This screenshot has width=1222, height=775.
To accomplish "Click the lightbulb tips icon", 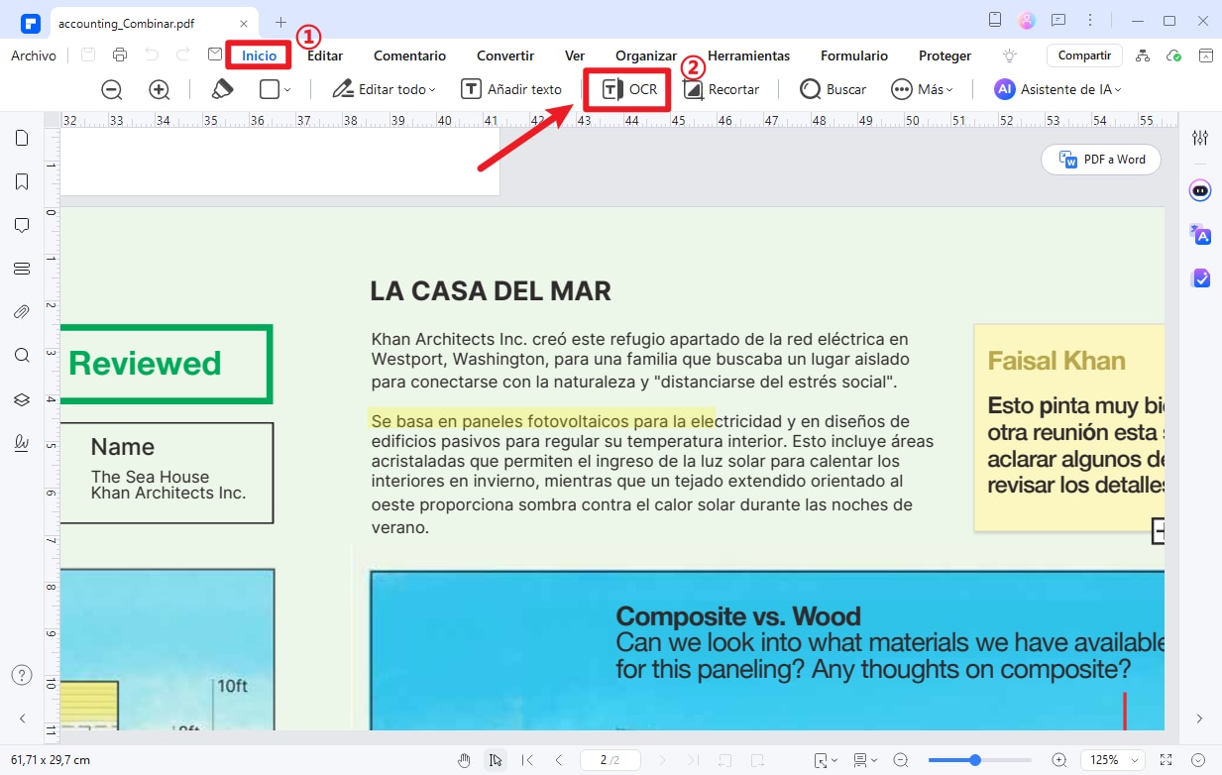I will pyautogui.click(x=1010, y=55).
